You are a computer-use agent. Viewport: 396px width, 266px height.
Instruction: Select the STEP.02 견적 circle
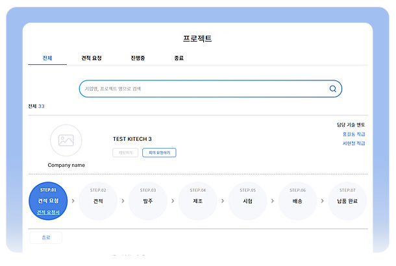click(99, 200)
